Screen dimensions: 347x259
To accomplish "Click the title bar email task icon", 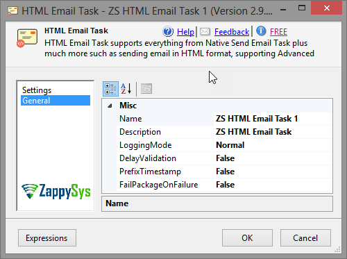I will [12, 11].
